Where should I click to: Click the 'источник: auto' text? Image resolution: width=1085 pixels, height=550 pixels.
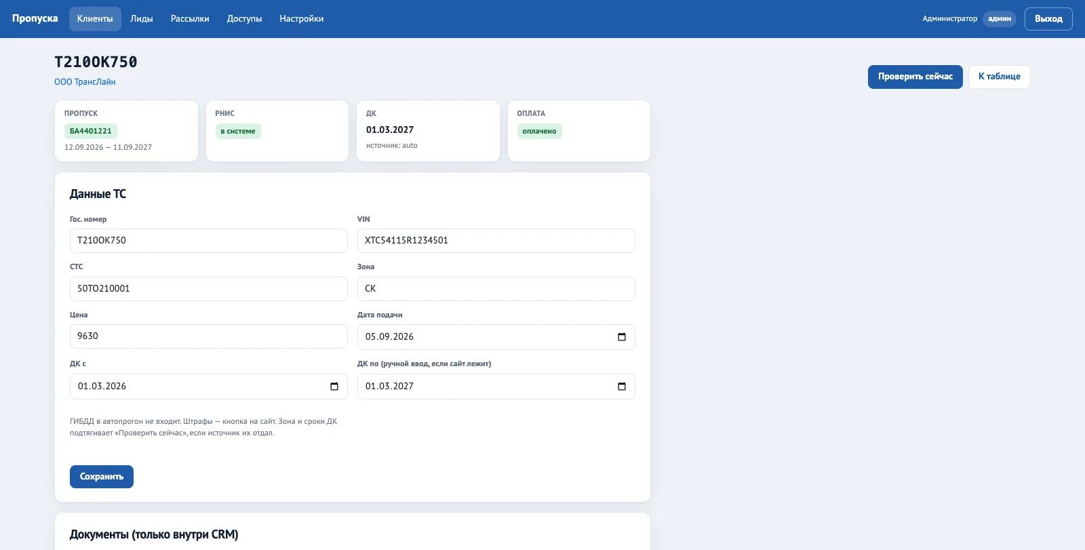pyautogui.click(x=392, y=145)
